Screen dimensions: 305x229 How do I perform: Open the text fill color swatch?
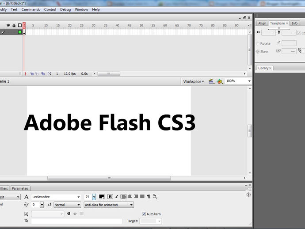coord(102,197)
